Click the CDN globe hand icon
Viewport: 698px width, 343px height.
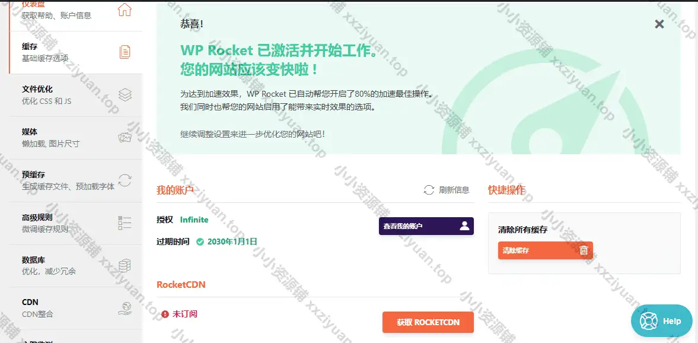(x=125, y=308)
